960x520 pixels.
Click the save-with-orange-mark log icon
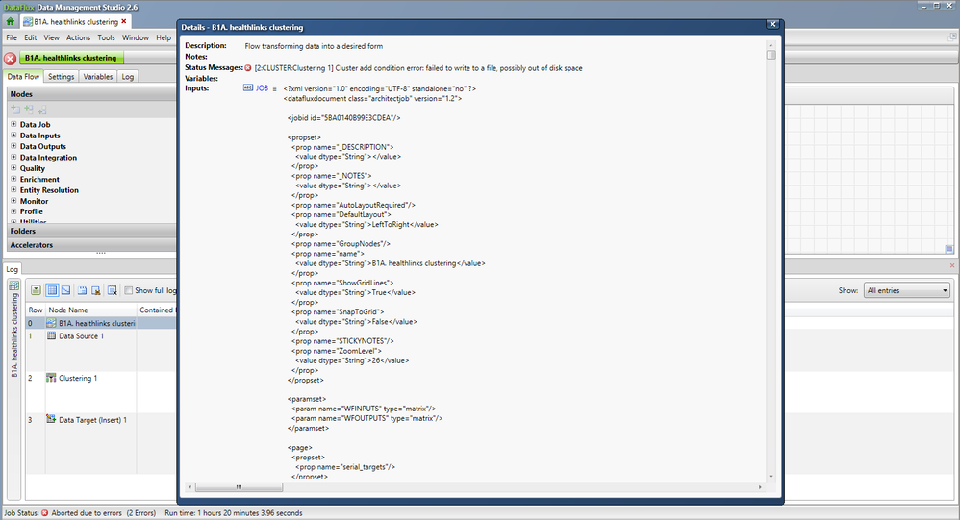pos(96,290)
